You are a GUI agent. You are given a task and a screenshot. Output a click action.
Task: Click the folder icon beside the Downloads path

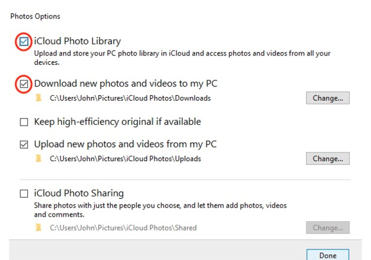(x=38, y=98)
